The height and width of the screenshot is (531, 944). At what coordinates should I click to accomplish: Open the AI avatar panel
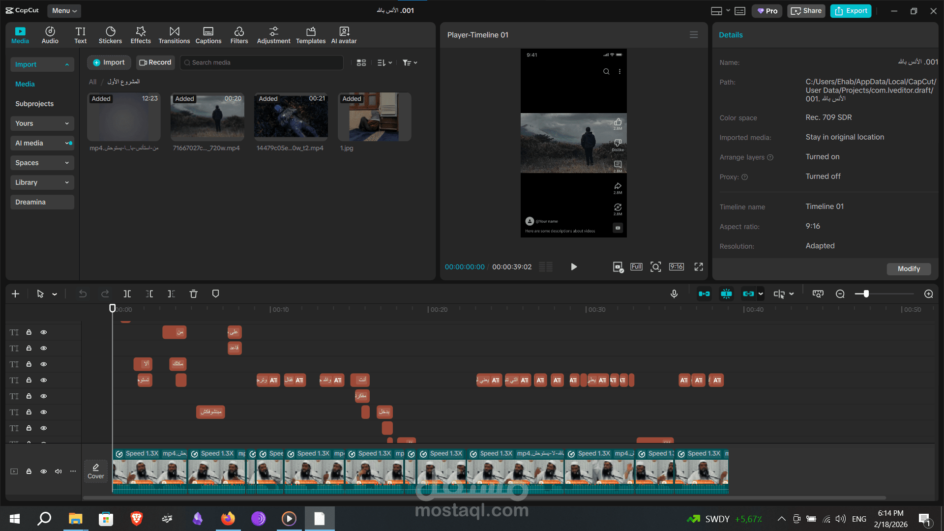[x=344, y=35]
